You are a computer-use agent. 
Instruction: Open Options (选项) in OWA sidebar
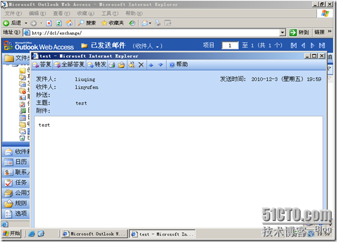[16, 214]
